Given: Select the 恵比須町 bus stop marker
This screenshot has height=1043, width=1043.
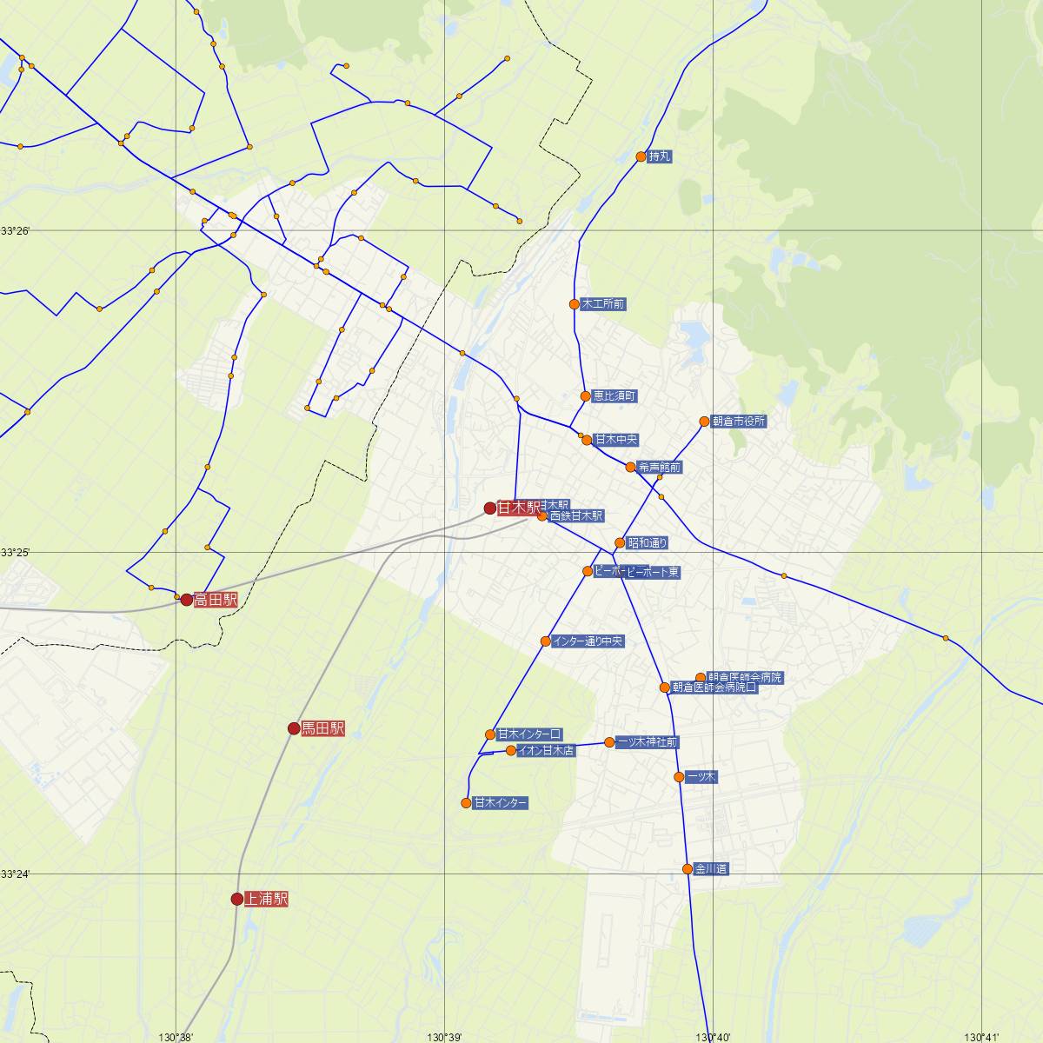Looking at the screenshot, I should pos(586,395).
